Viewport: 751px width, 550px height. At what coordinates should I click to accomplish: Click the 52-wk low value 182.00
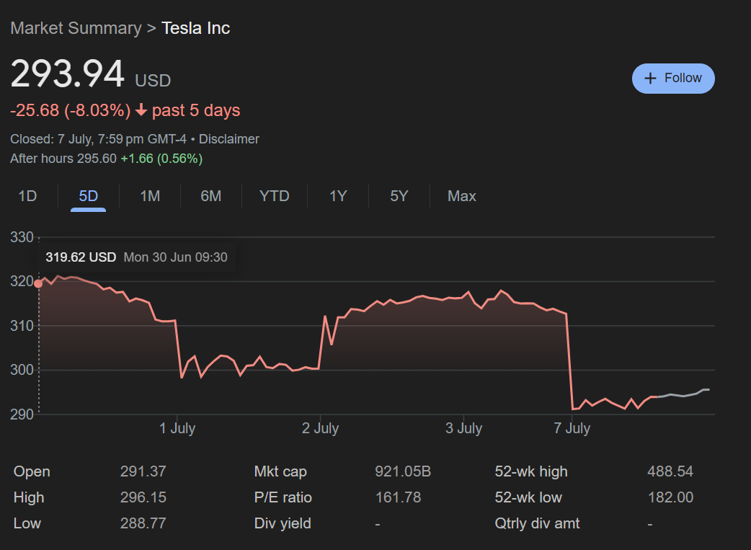pyautogui.click(x=670, y=497)
